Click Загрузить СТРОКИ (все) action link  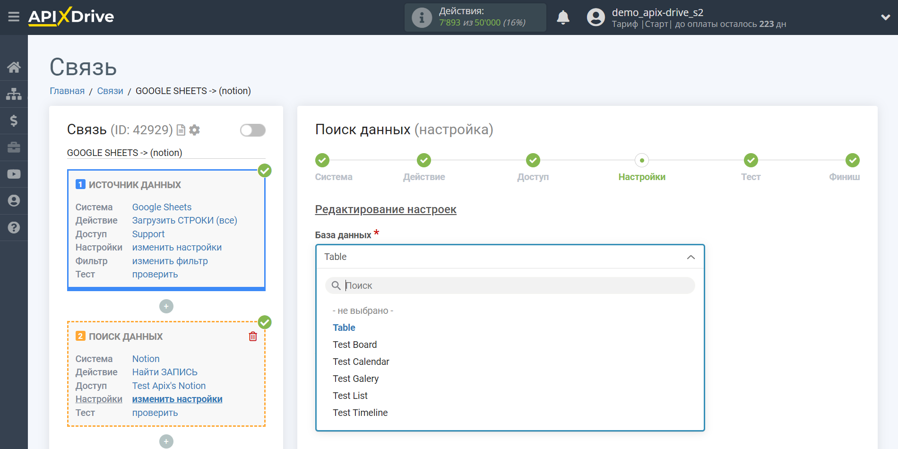pos(184,220)
